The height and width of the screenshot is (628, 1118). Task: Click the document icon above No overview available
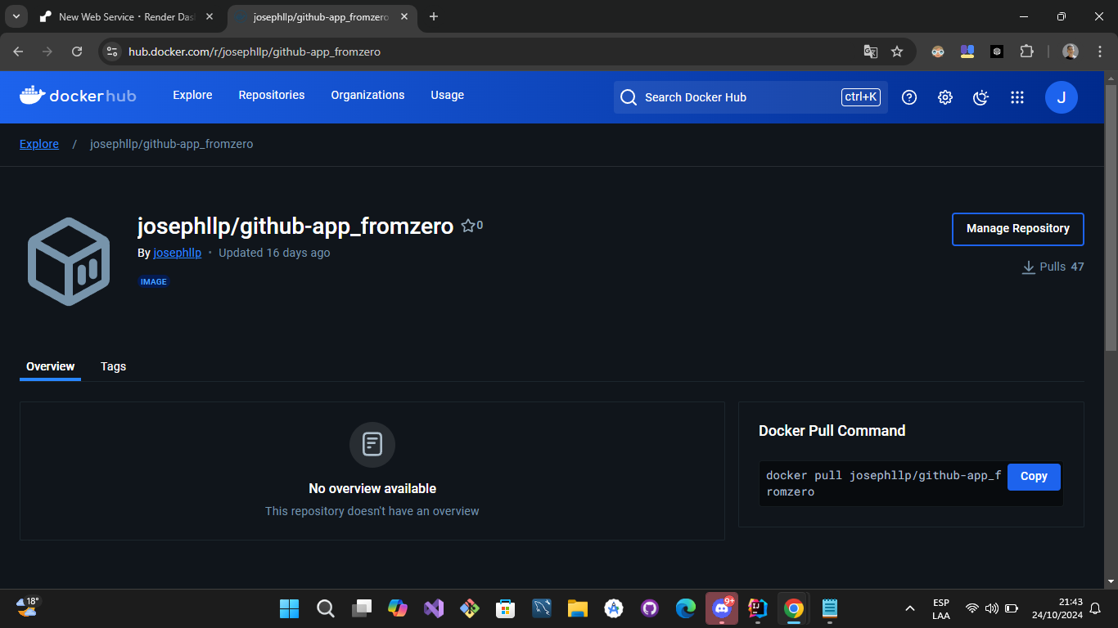pos(372,445)
